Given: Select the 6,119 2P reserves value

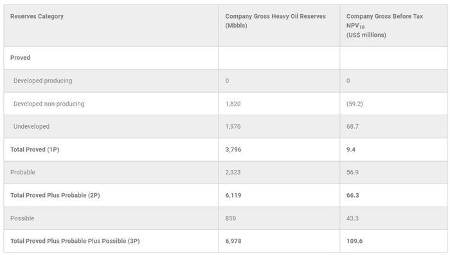Looking at the screenshot, I should pos(233,195).
